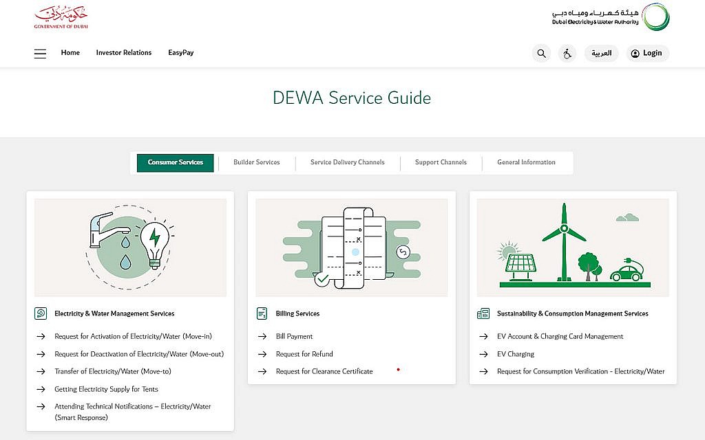The image size is (705, 440).
Task: Click the Electricity & Water Management Services heading
Action: [x=114, y=313]
